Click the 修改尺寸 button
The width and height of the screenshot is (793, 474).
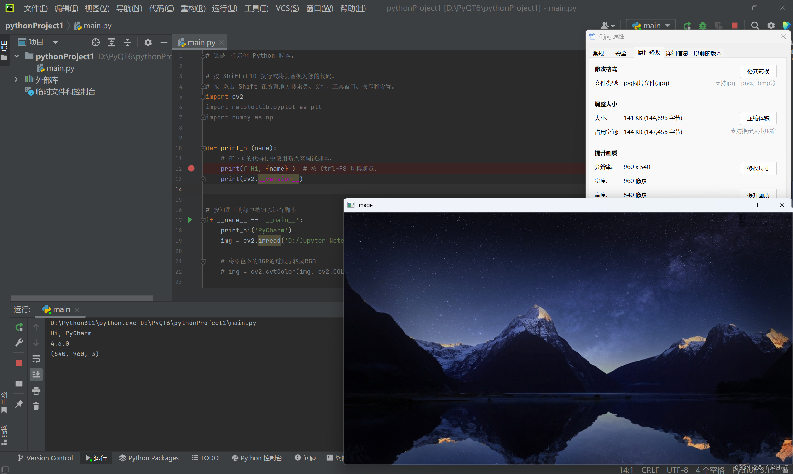[x=758, y=168]
